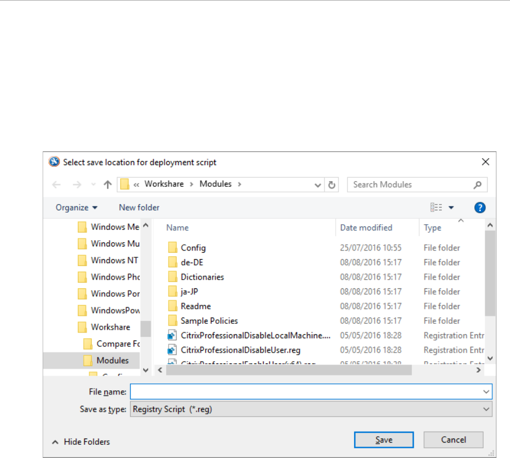Screen dimensions: 510x458
Task: Click the Workshare breadcrumb in address bar
Action: pyautogui.click(x=164, y=184)
